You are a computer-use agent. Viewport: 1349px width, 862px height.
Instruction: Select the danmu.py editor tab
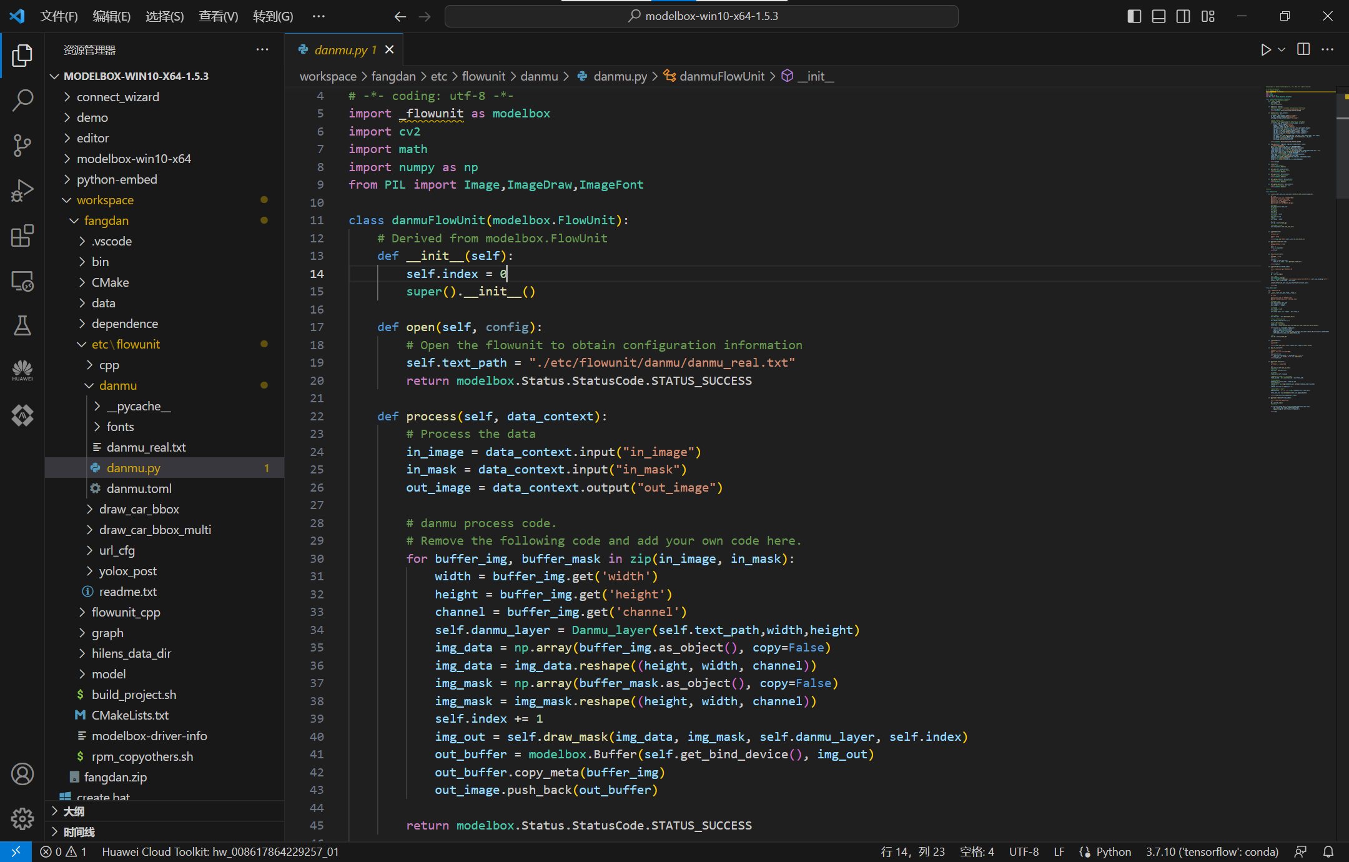(x=340, y=50)
